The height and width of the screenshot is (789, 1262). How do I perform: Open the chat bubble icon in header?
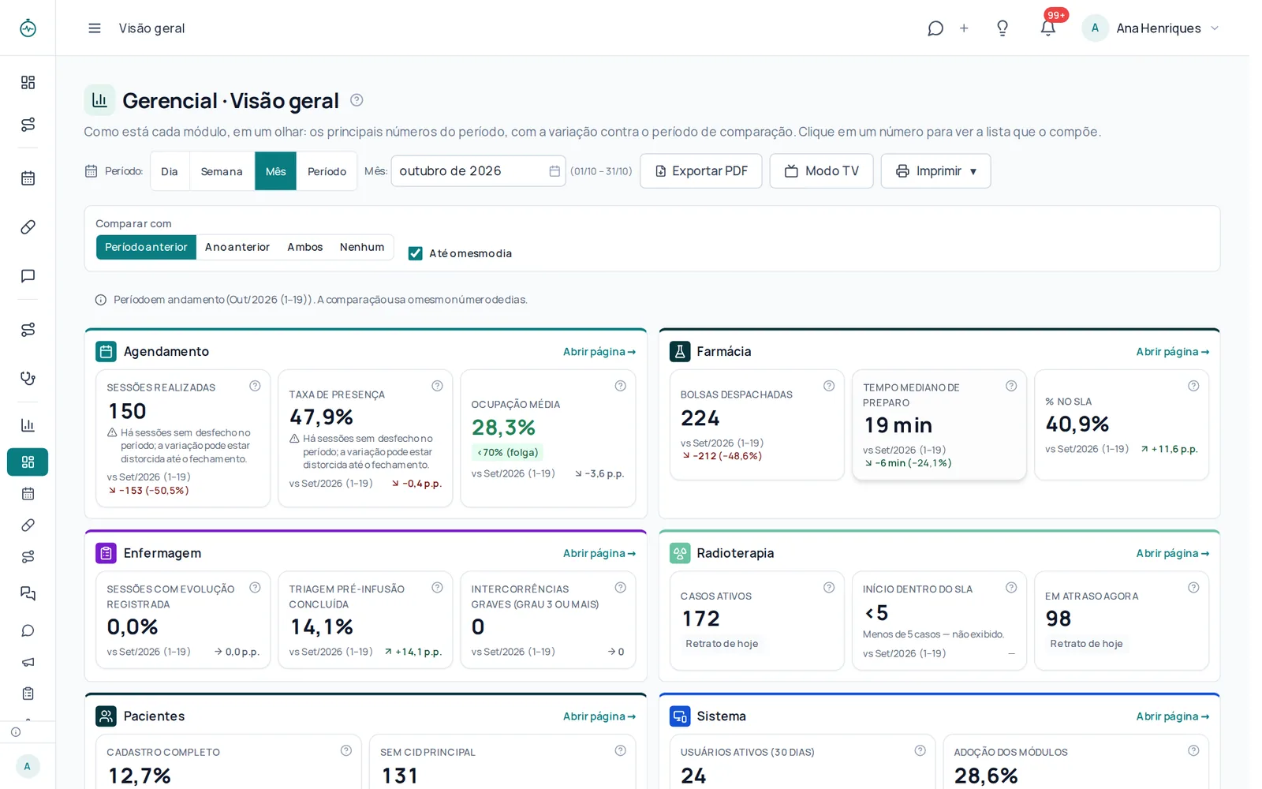pos(935,28)
